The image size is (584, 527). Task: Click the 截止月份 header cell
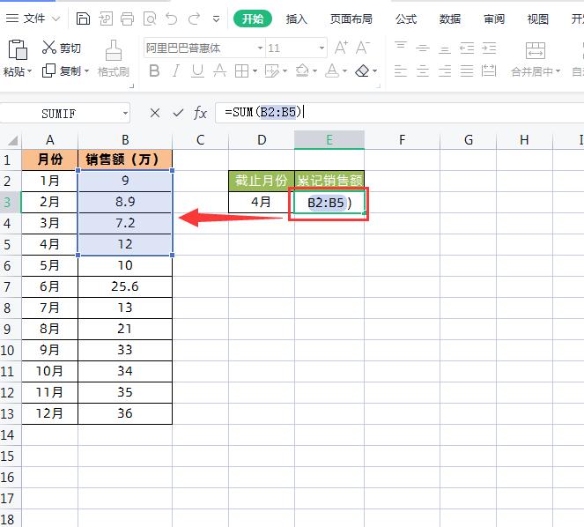tap(261, 181)
